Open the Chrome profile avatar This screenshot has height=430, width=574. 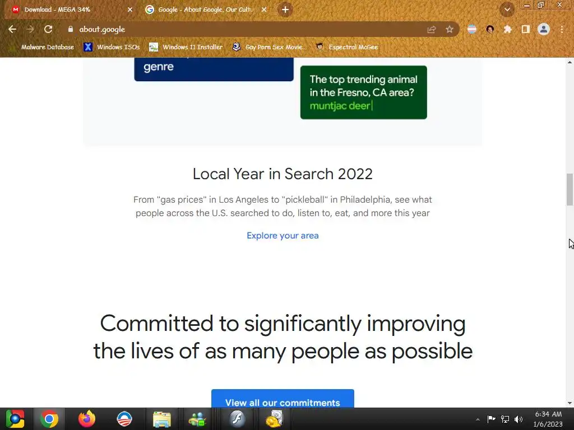544,29
